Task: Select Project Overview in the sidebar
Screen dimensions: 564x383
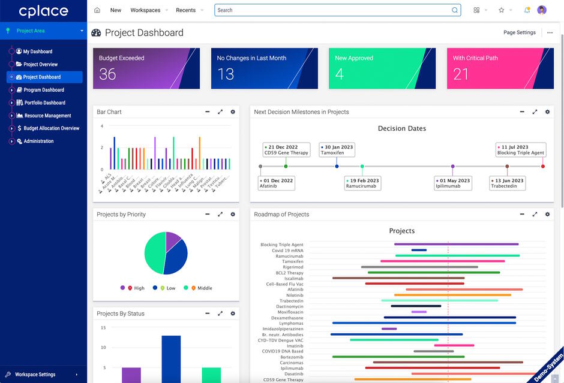Action: 41,64
